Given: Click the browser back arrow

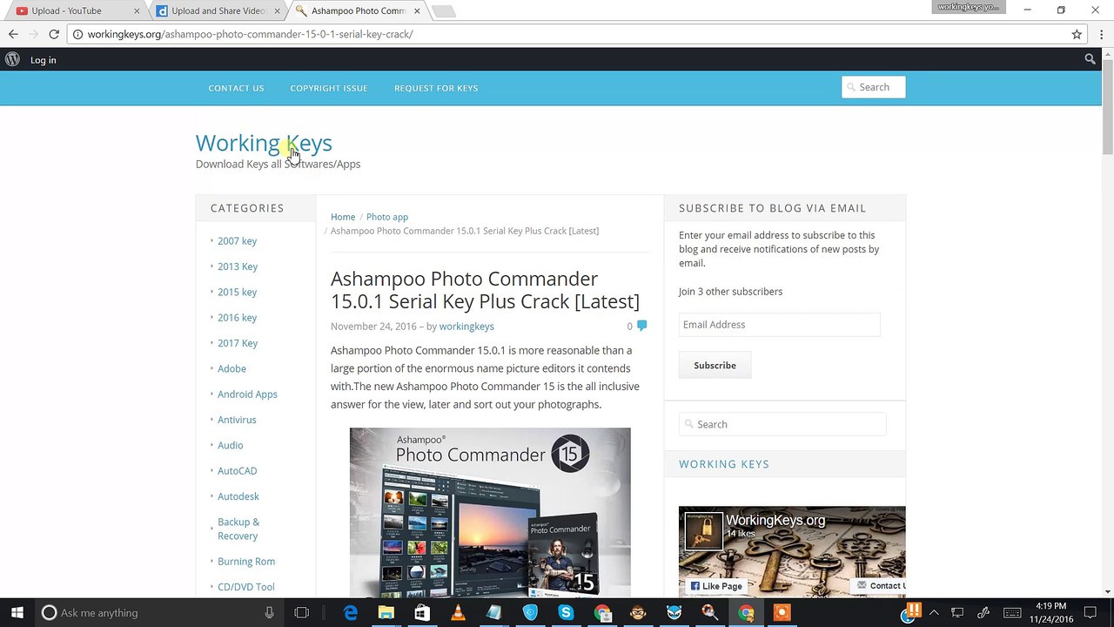Looking at the screenshot, I should pos(13,34).
